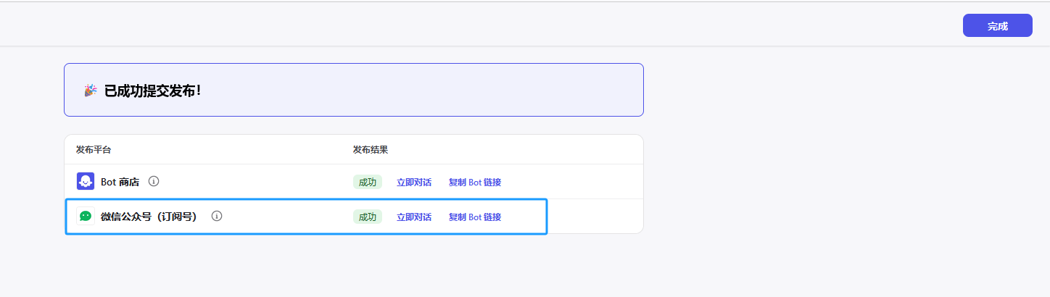Click the 发布平台 column header

[x=94, y=149]
